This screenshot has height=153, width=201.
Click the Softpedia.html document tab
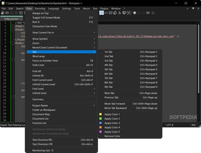point(11,19)
